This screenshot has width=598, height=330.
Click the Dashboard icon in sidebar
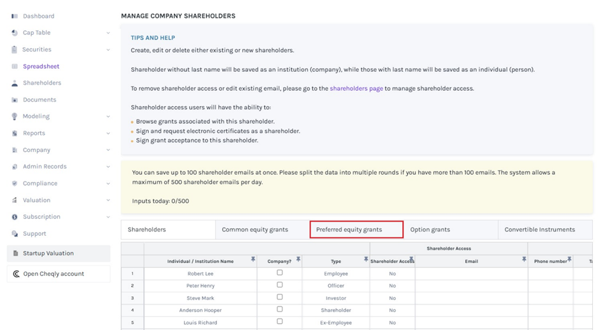tap(15, 16)
